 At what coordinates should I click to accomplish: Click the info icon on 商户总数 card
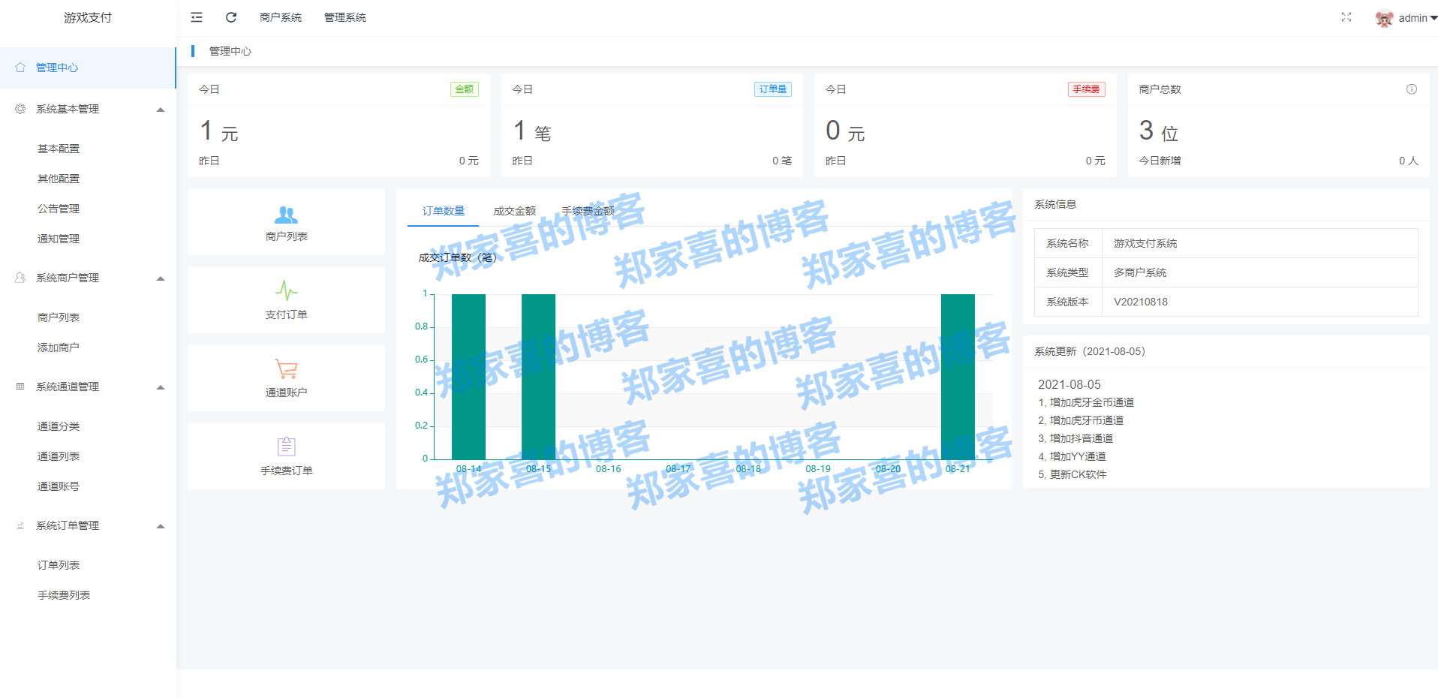point(1412,89)
